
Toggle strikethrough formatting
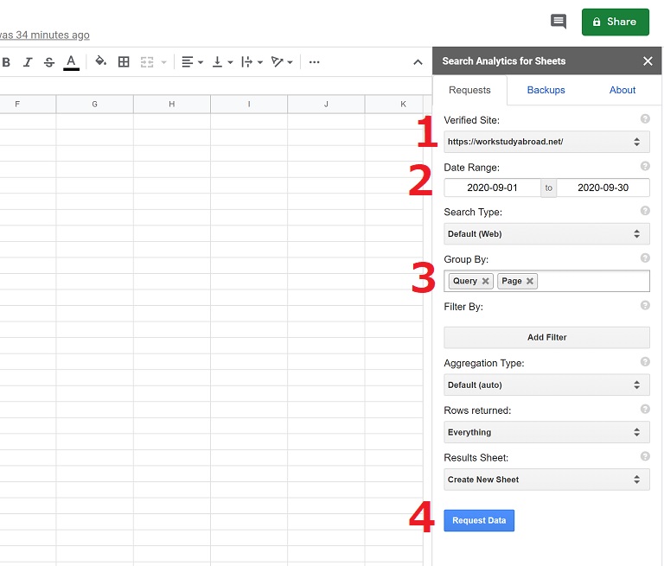click(x=49, y=62)
